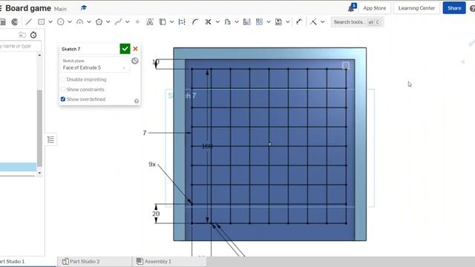Viewport: 475px width, 267px height.
Task: Expand the arc tool dropdown arrow
Action: pos(89,22)
